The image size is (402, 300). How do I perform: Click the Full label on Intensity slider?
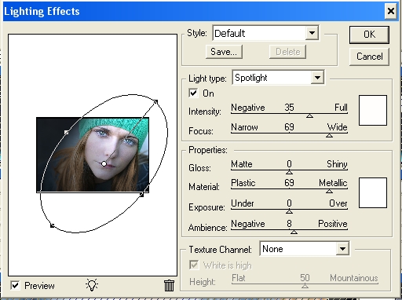tap(341, 108)
